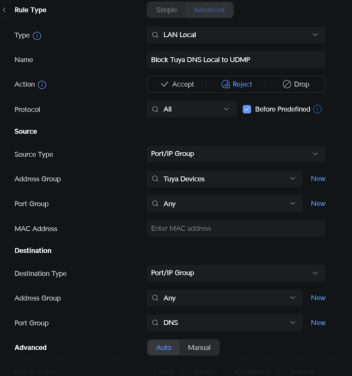Switch Rule Type to Simple
352x376 pixels.
click(166, 10)
